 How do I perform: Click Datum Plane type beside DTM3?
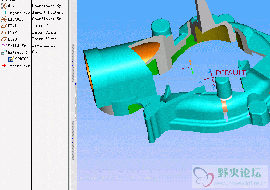coord(44,39)
